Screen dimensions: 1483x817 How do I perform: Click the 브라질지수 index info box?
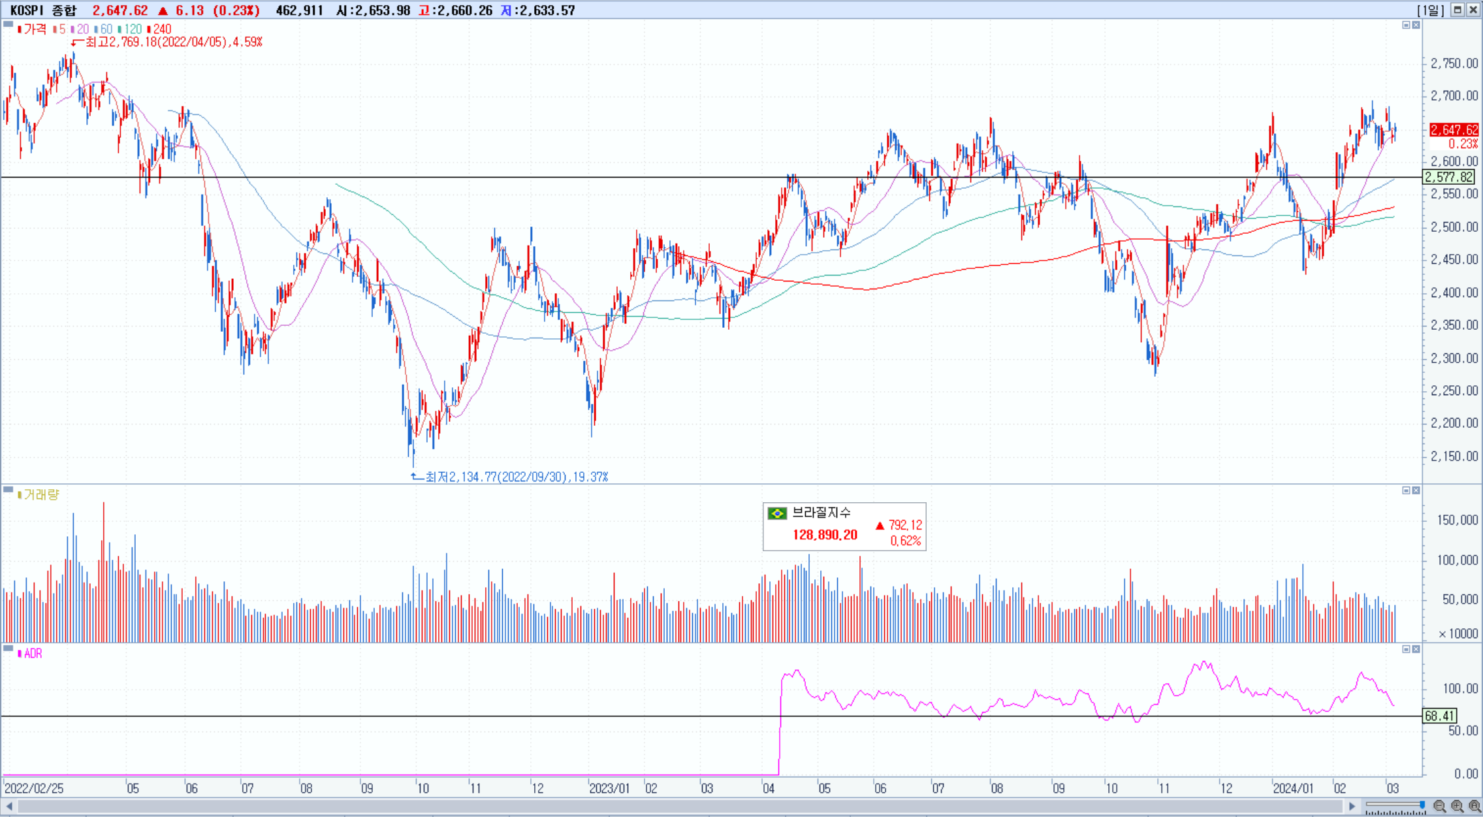pos(844,526)
